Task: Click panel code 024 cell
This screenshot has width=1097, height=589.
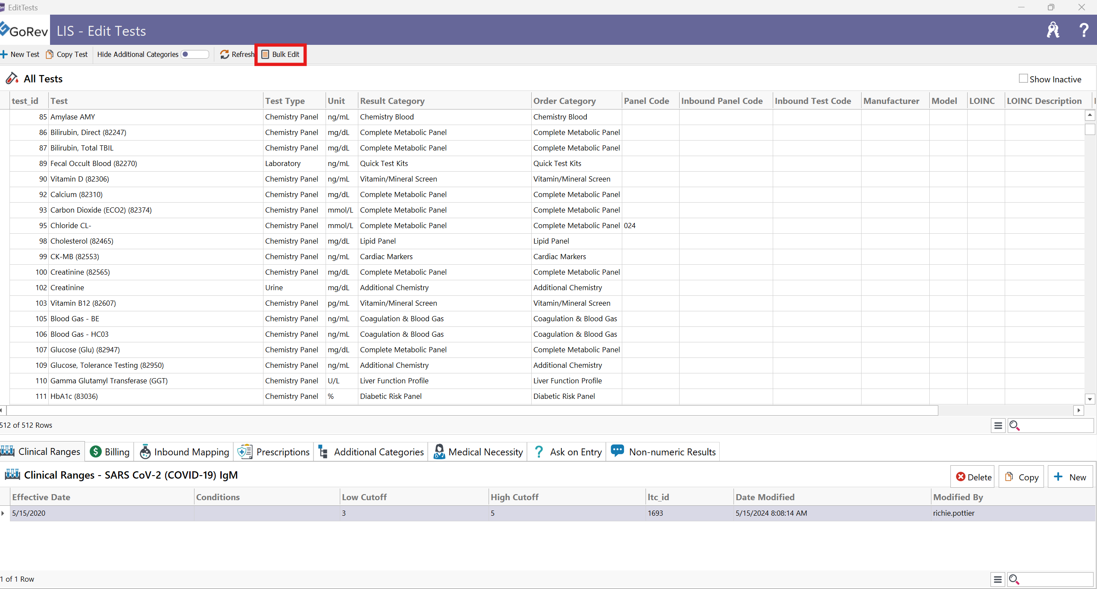Action: pyautogui.click(x=650, y=226)
